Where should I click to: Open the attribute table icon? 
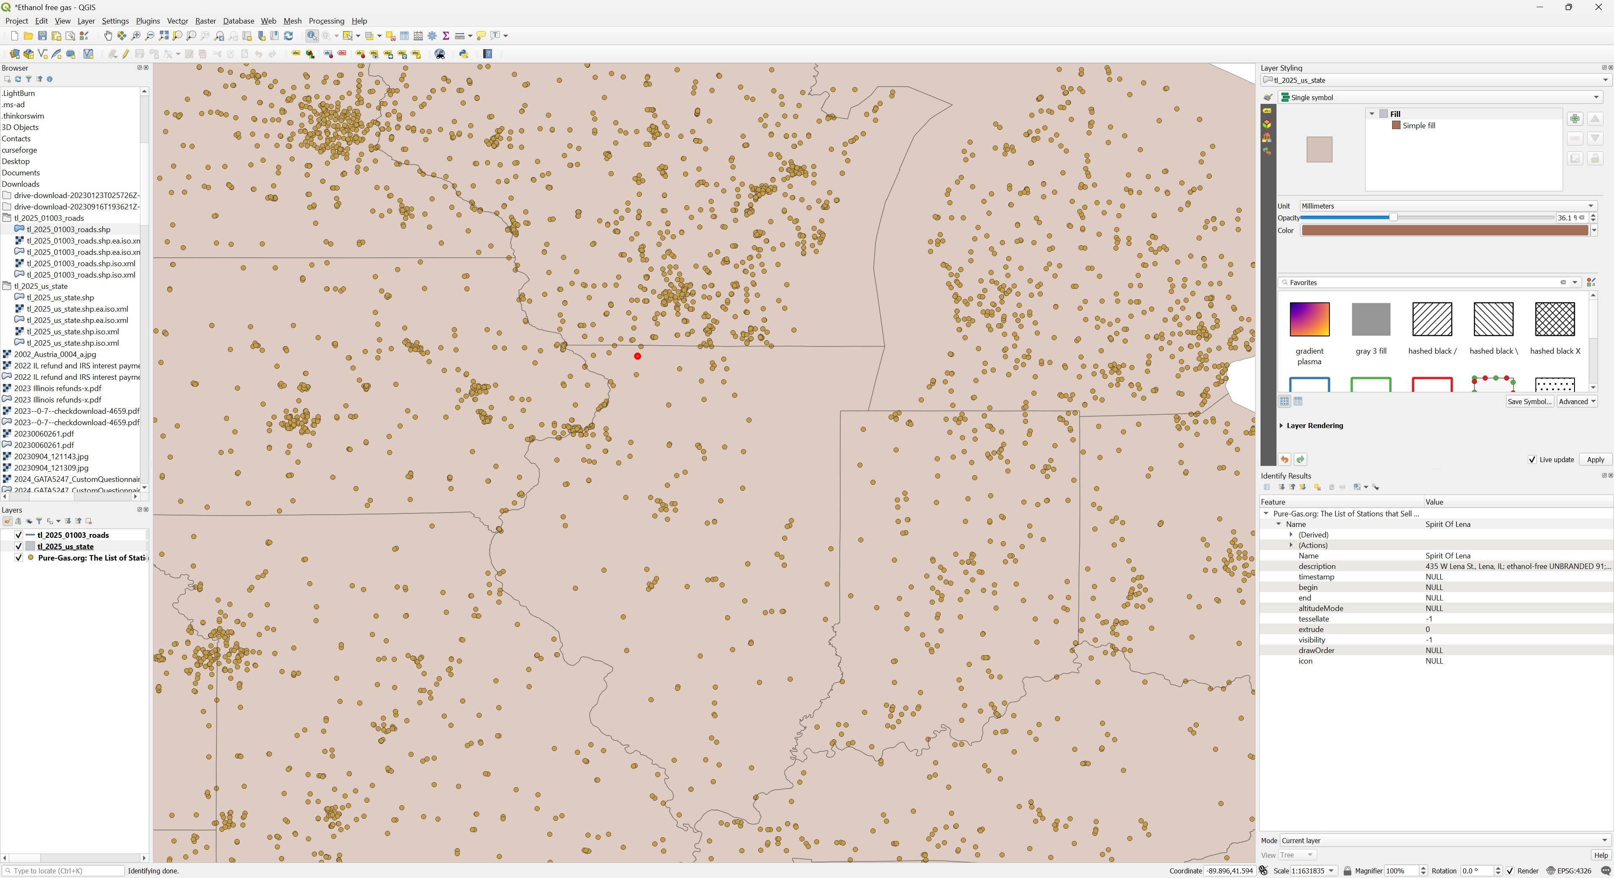tap(404, 36)
